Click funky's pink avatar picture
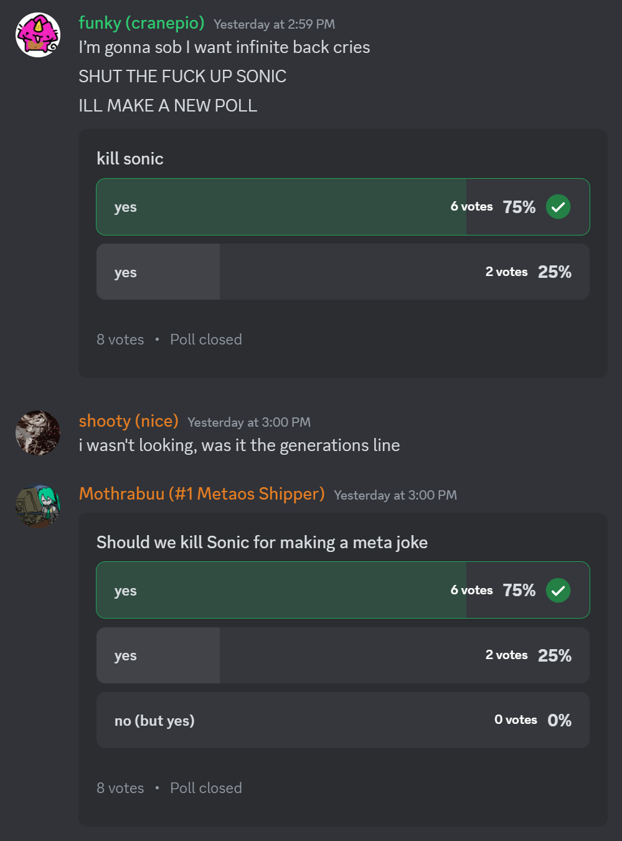The image size is (622, 841). click(38, 35)
